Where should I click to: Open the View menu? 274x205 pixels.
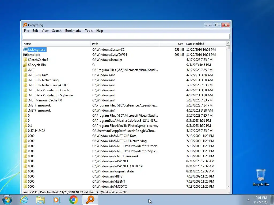click(45, 31)
